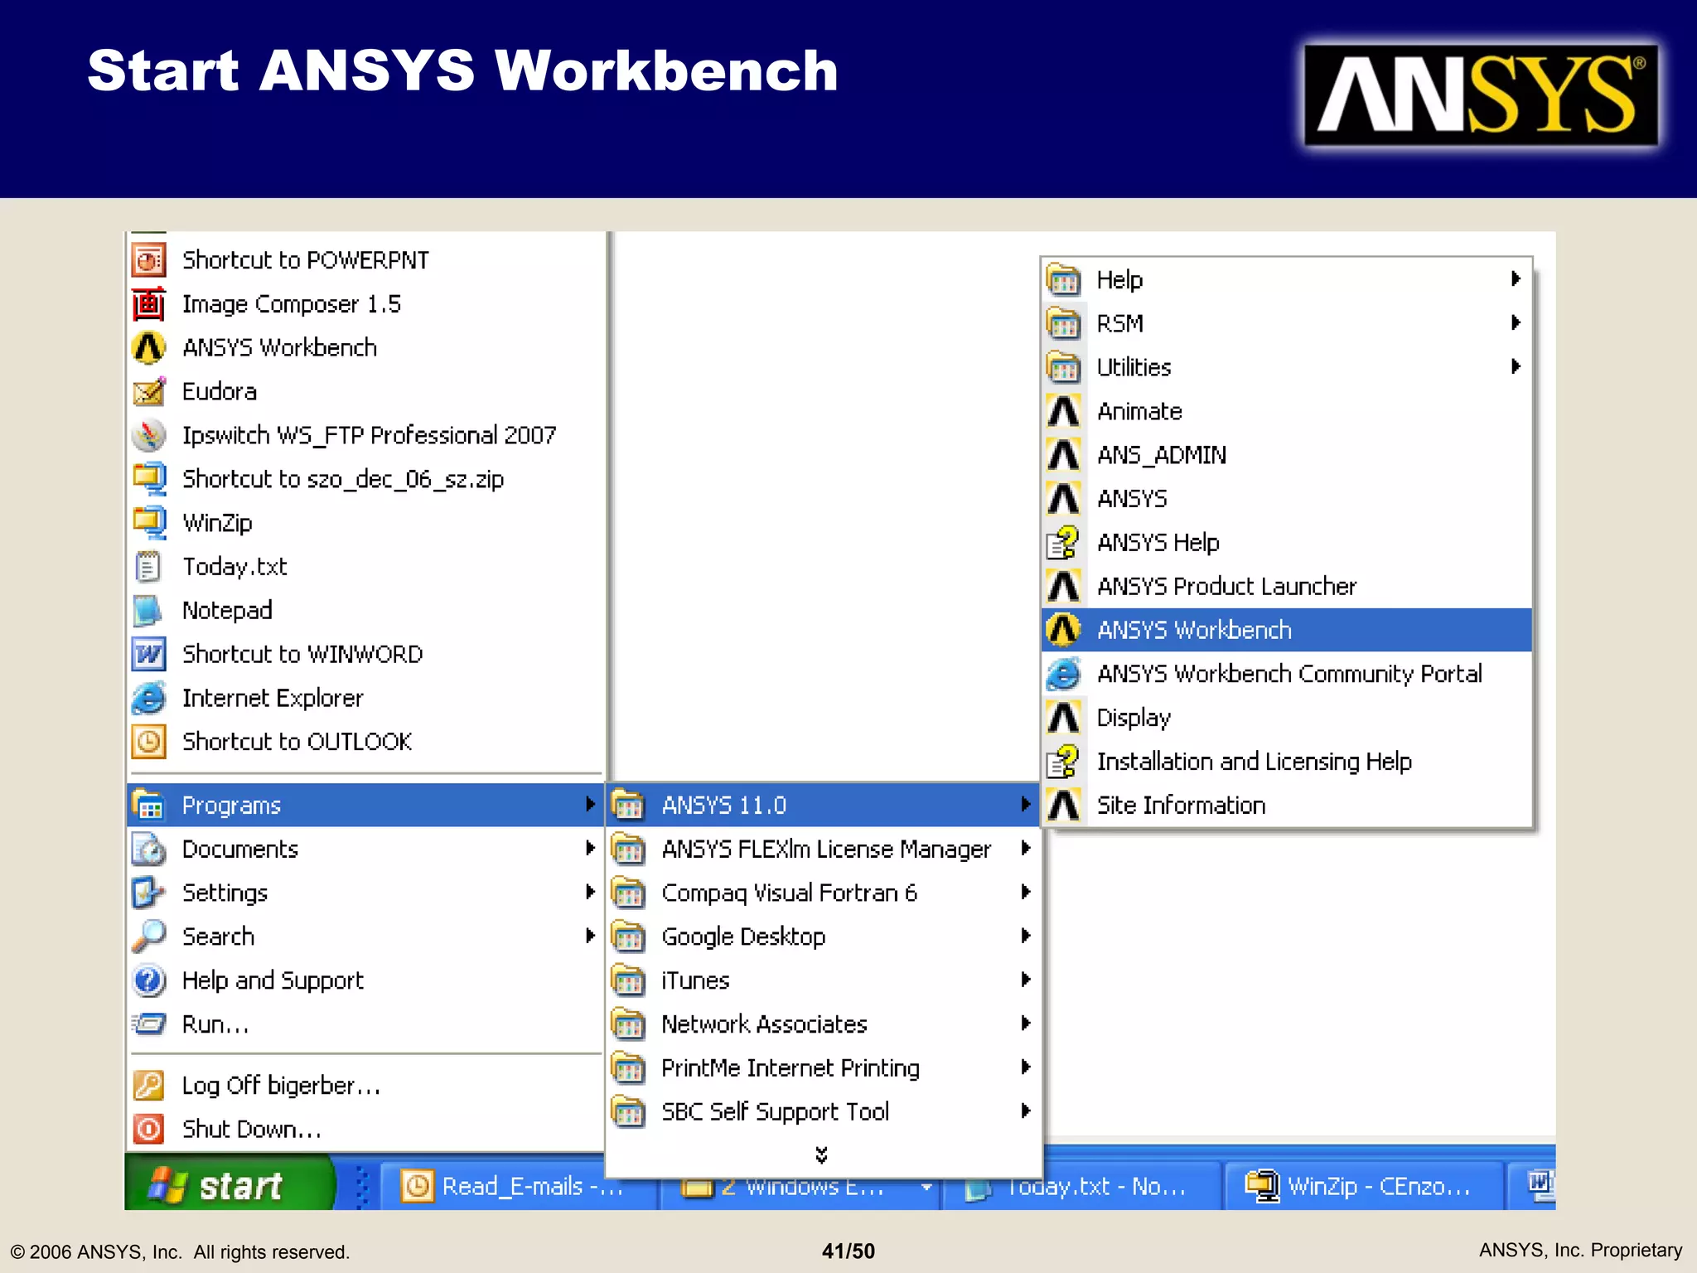Click Installation and Licensing Help icon
1697x1273 pixels.
(x=1064, y=762)
